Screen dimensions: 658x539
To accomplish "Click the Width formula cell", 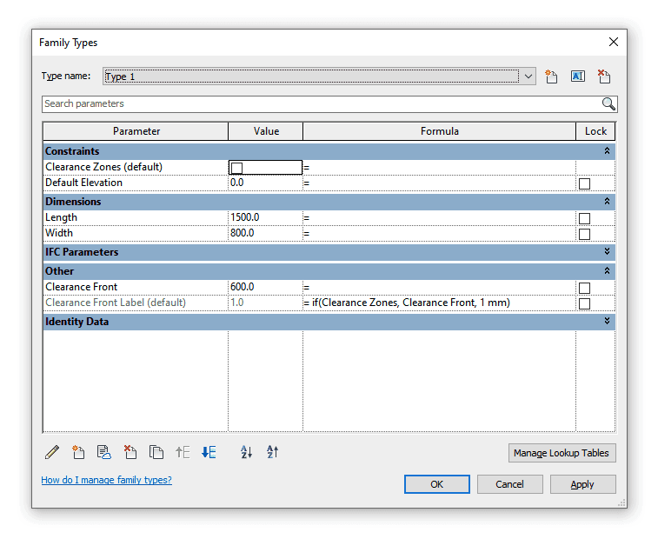I will 439,233.
